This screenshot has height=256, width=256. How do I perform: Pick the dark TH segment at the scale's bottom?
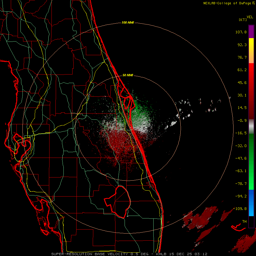[251, 222]
